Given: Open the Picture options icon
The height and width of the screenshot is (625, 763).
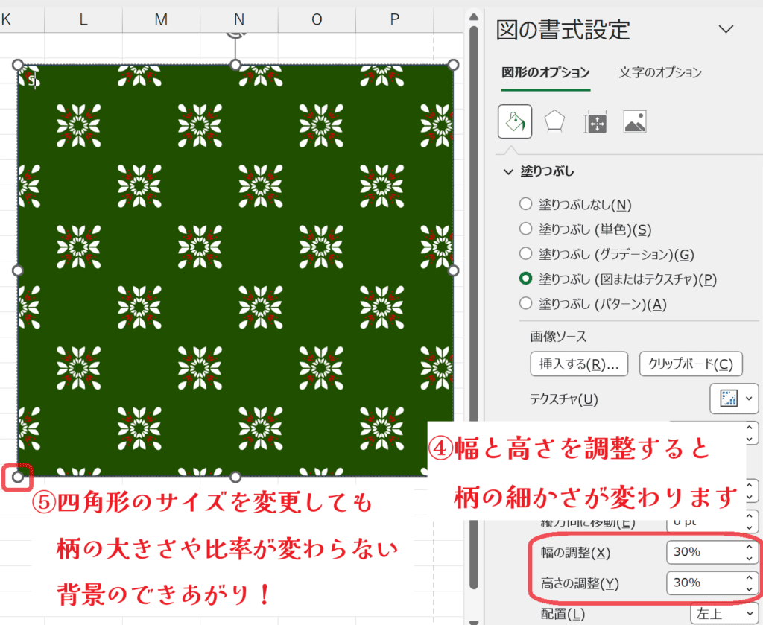Looking at the screenshot, I should coord(635,121).
